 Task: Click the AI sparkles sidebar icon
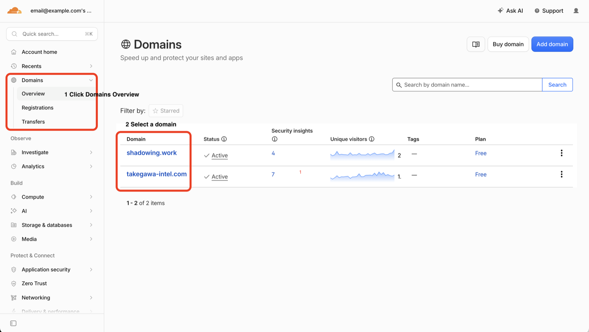14,211
